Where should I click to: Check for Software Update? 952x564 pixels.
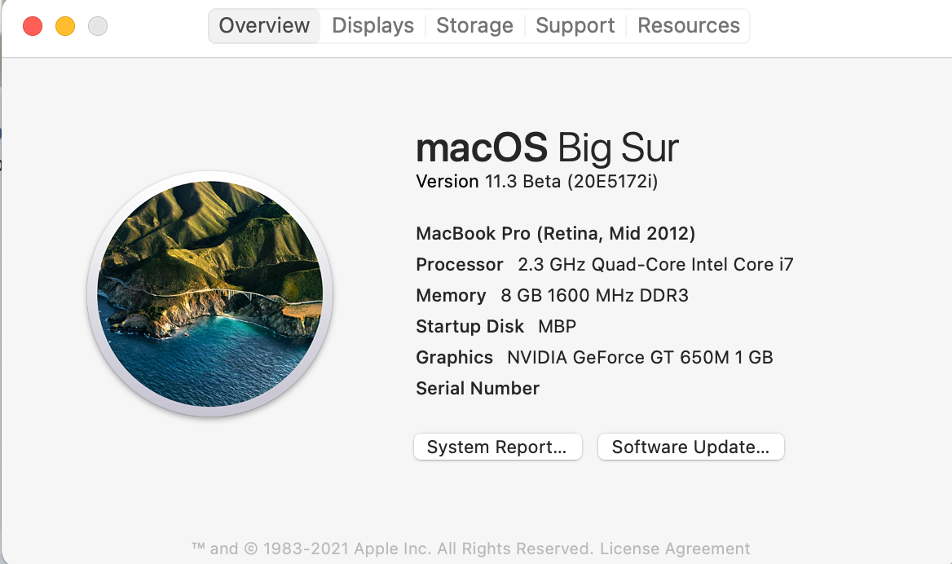click(x=691, y=447)
